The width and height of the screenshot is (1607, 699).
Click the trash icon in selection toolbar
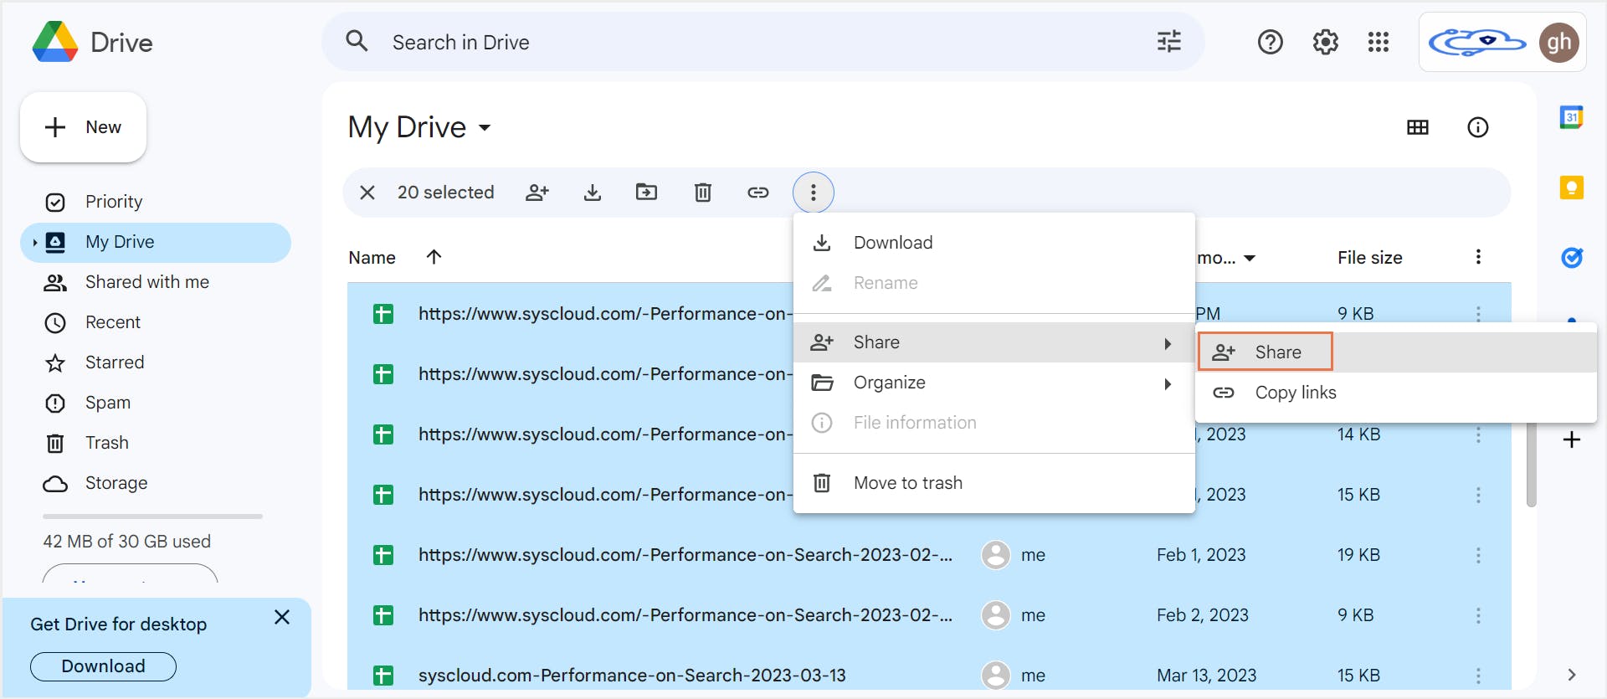tap(702, 193)
